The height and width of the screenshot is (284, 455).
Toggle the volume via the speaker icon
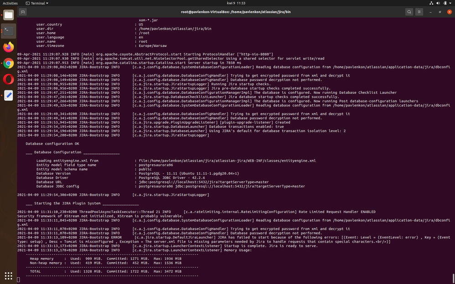[x=437, y=3]
